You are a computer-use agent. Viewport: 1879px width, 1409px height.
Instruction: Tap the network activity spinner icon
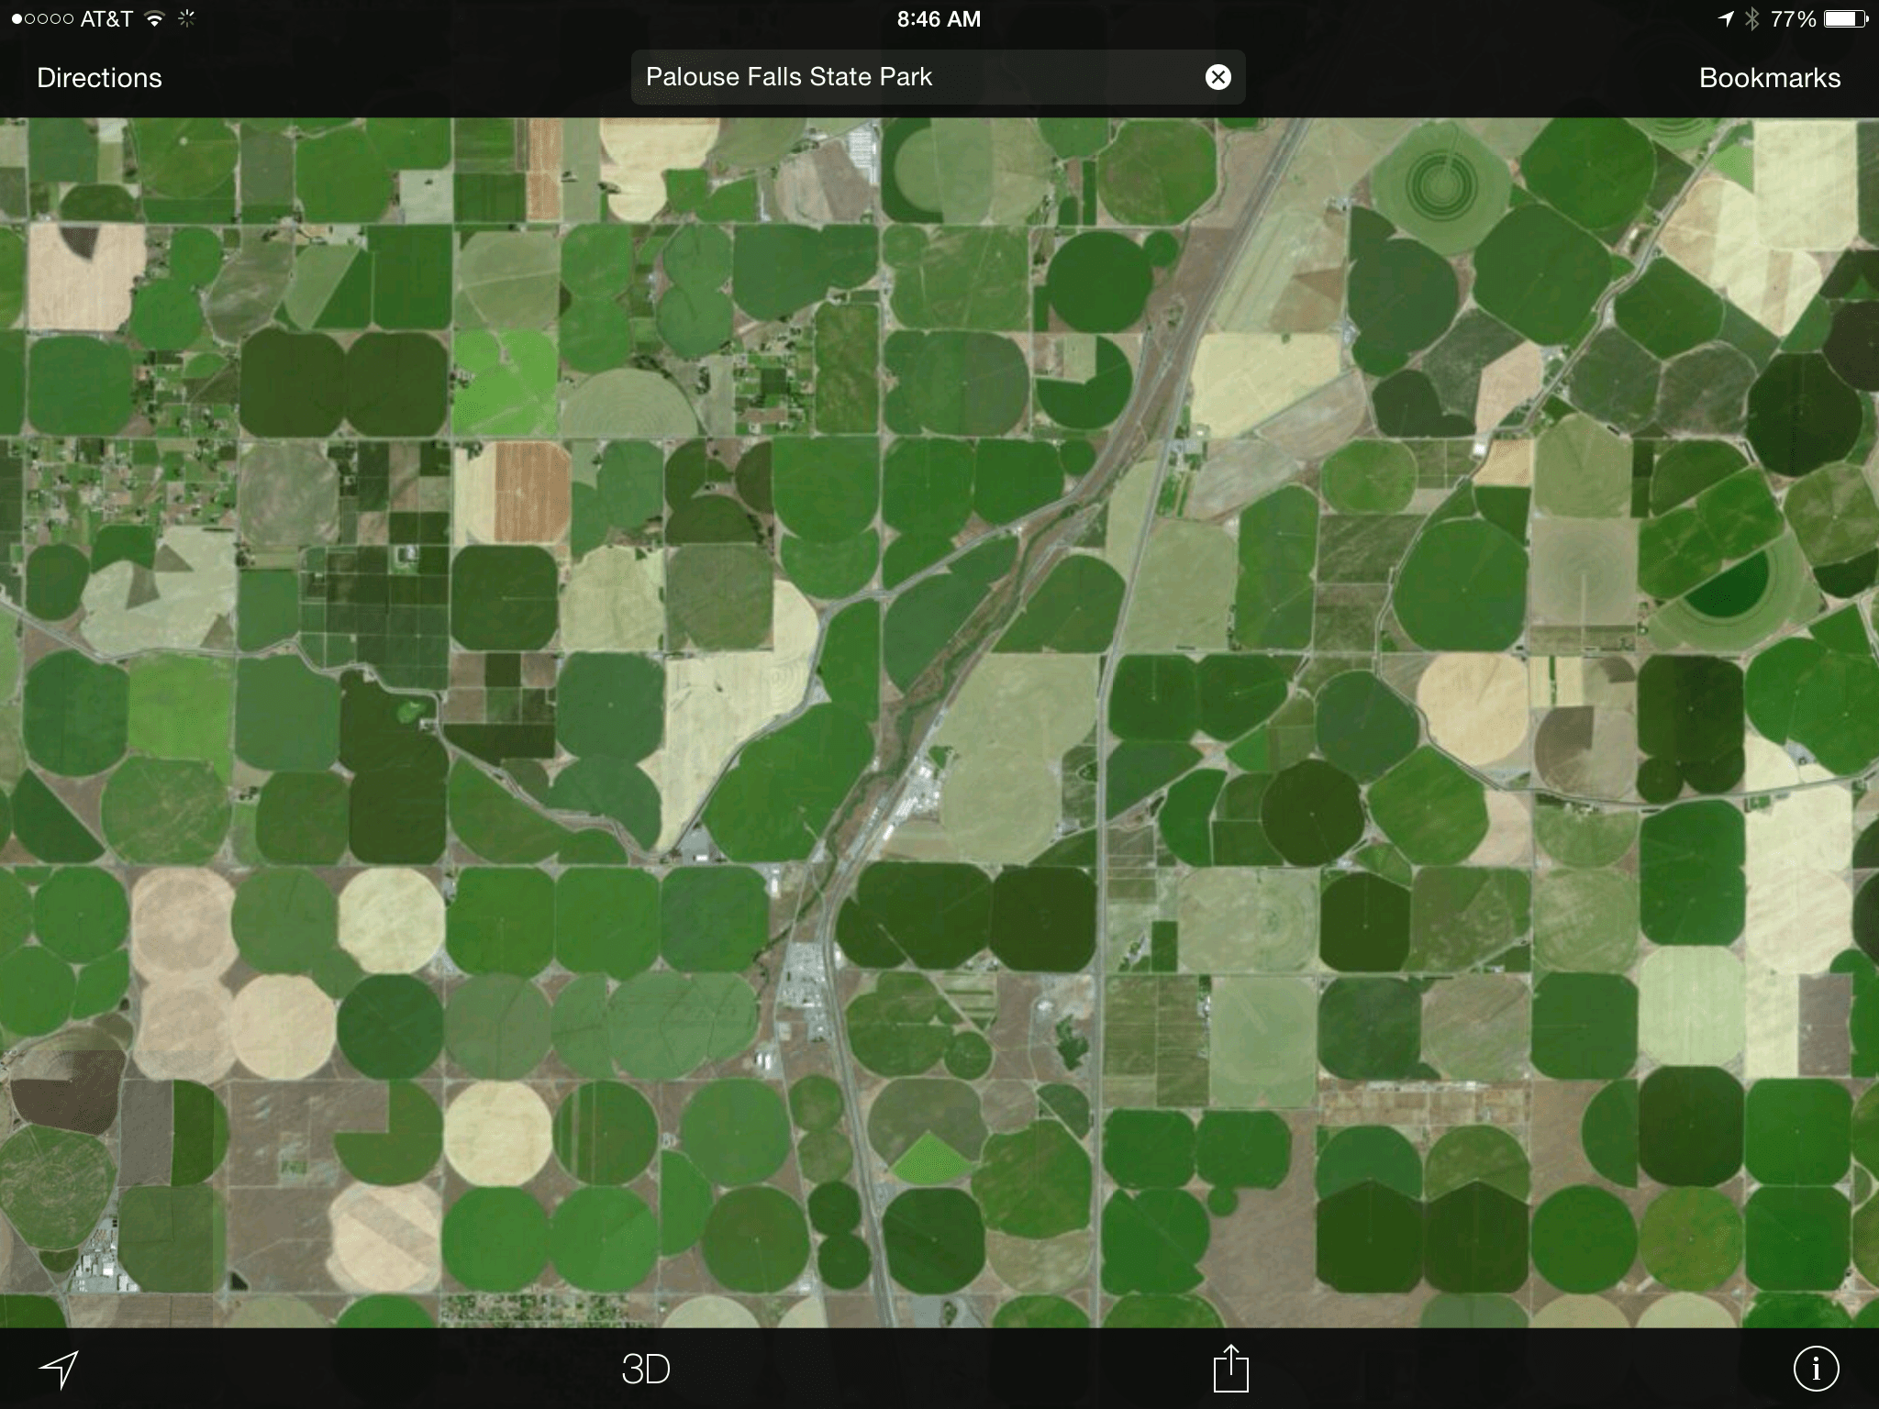[186, 19]
